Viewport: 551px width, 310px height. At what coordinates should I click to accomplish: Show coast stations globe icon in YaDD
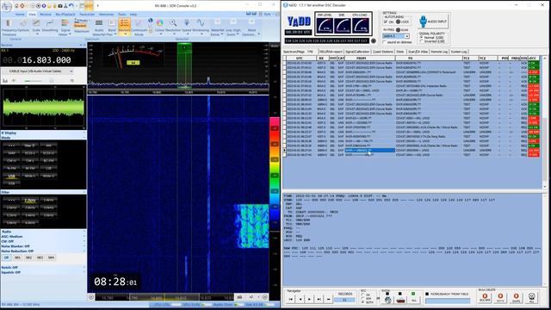[388, 300]
